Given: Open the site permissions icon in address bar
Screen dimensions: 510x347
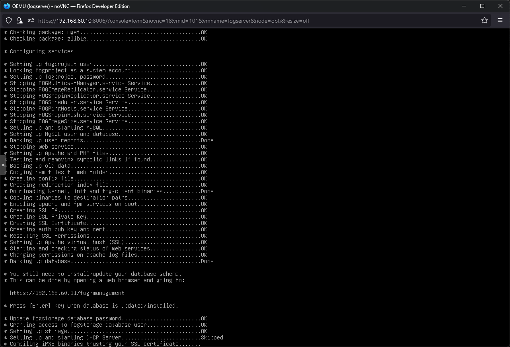Looking at the screenshot, I should [30, 20].
